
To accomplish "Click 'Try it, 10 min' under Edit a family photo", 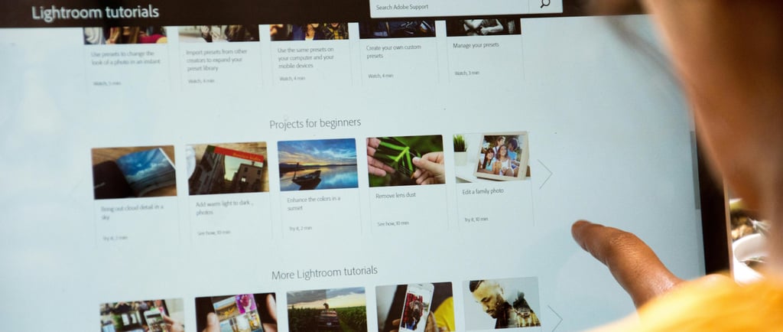I will tap(476, 220).
